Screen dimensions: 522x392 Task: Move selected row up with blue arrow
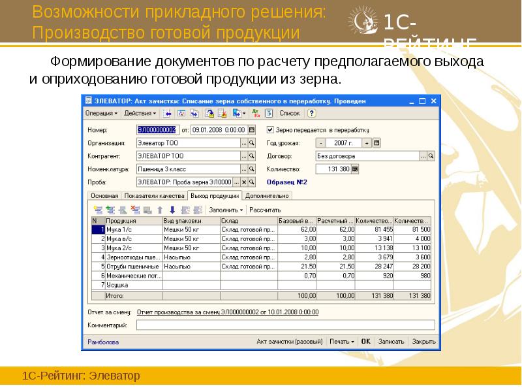tap(160, 210)
